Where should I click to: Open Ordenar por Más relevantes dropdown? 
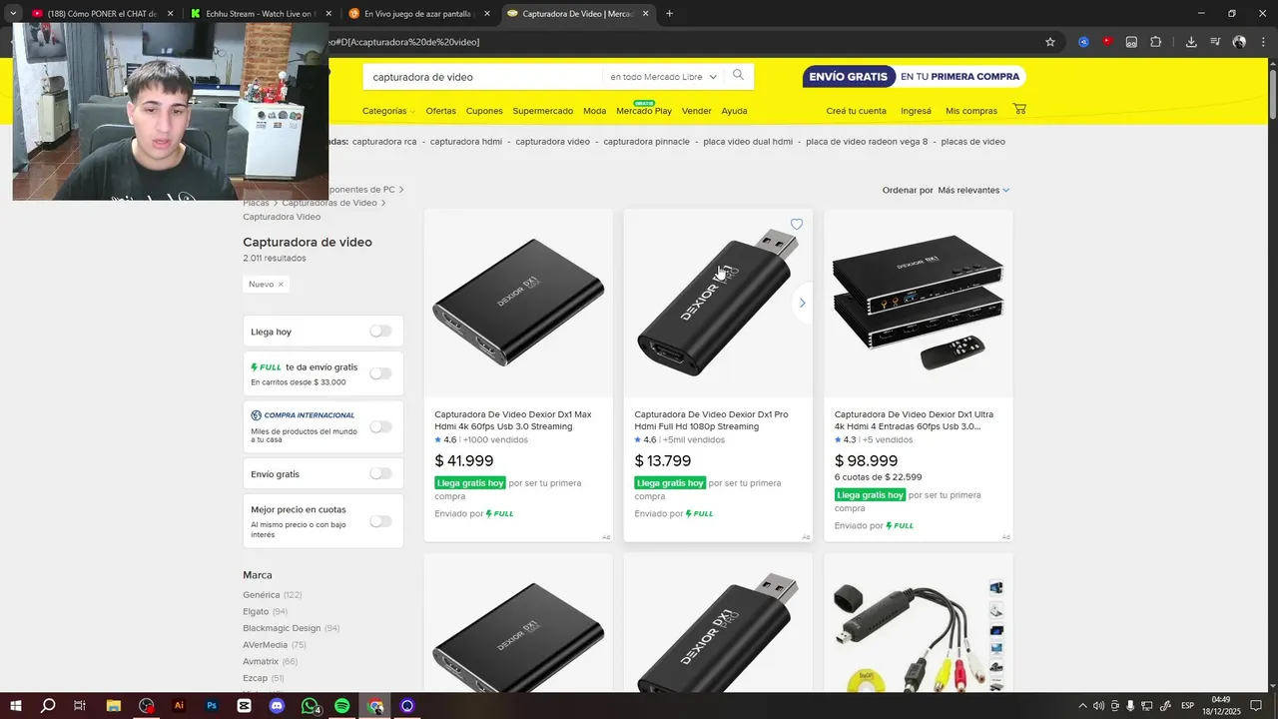[973, 190]
